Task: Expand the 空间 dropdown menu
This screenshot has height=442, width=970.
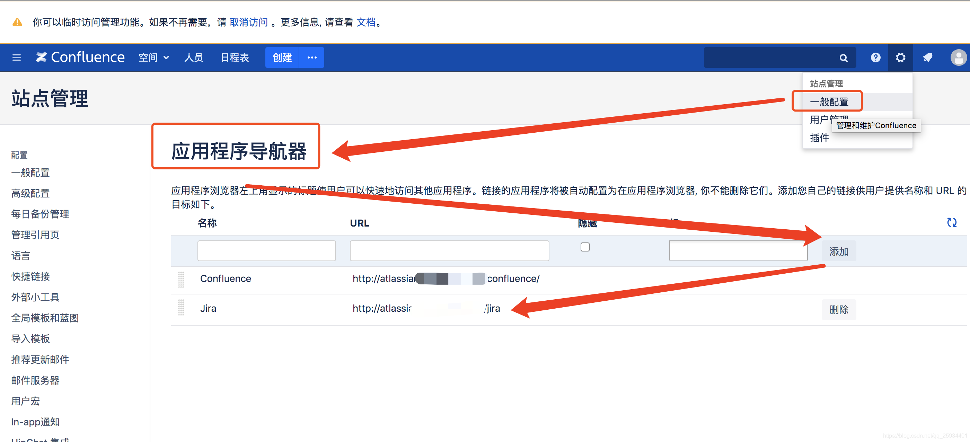Action: (x=153, y=58)
